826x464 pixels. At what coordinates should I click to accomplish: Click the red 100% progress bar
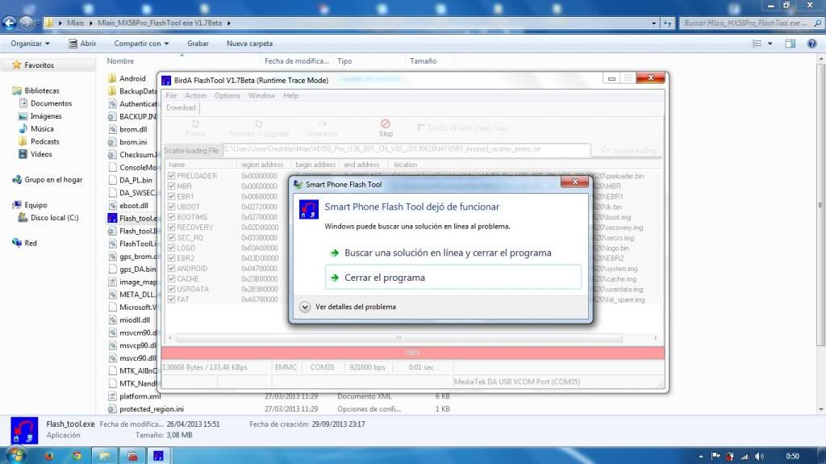tap(412, 353)
